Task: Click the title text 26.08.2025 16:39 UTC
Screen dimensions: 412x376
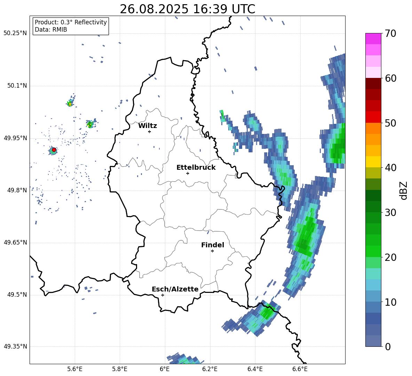Action: coord(187,9)
